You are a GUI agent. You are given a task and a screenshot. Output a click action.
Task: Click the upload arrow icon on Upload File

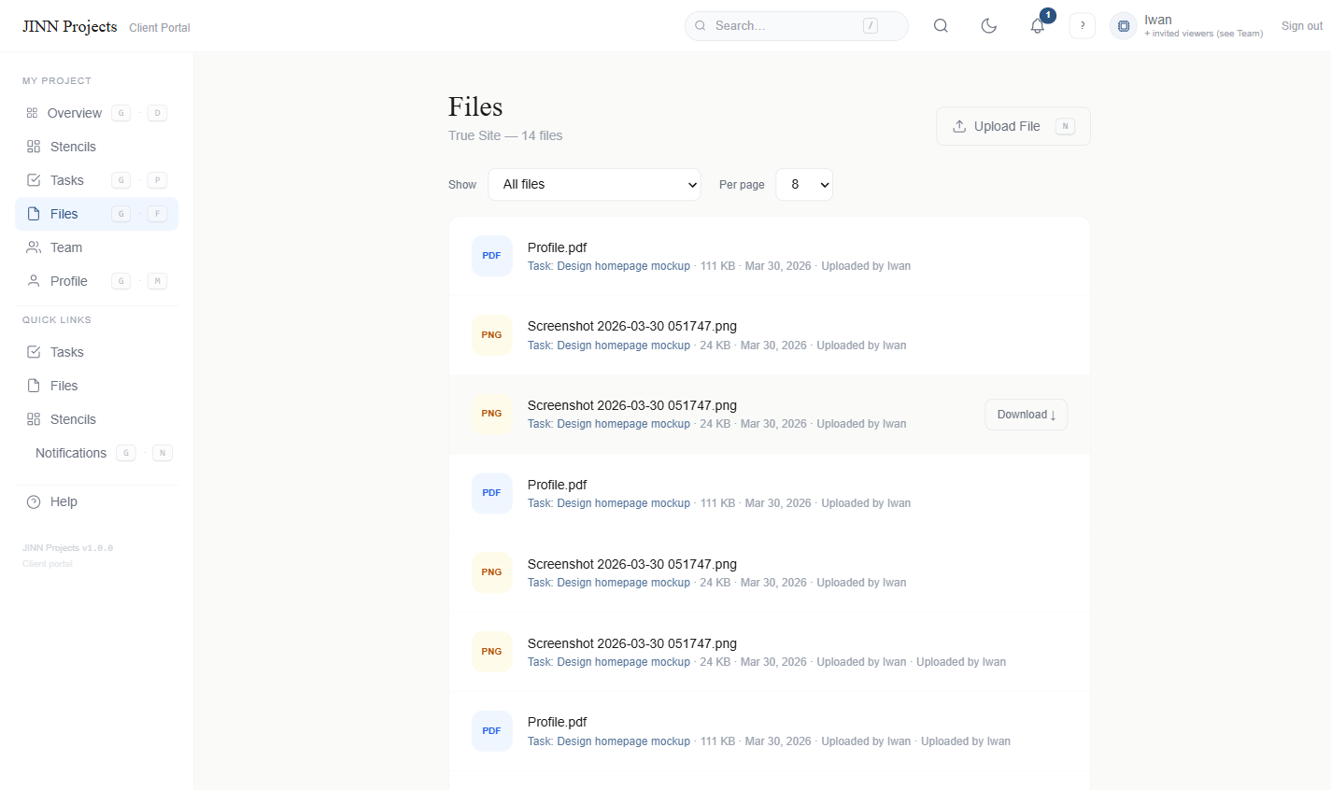959,126
